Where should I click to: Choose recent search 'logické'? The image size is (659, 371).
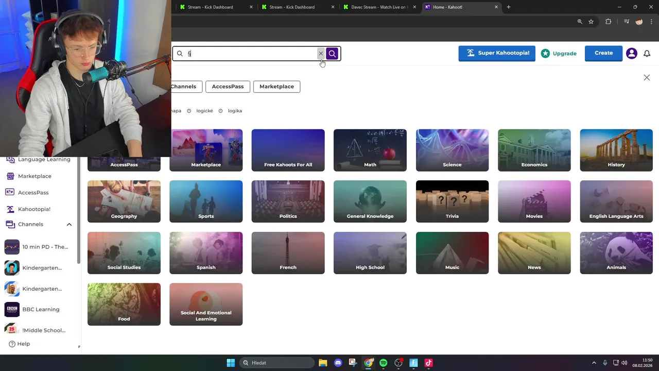coord(204,111)
